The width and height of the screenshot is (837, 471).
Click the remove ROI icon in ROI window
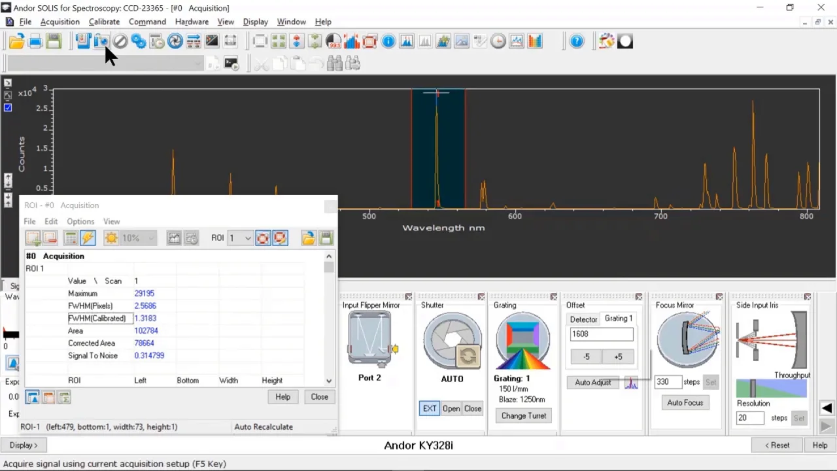tap(50, 238)
